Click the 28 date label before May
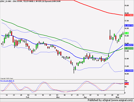Viewport: 134px width, 102px height. [112, 95]
